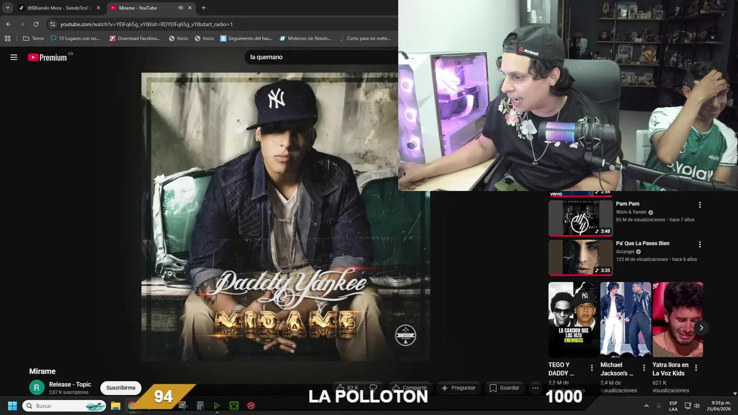Go back using browser back arrow

(8, 24)
